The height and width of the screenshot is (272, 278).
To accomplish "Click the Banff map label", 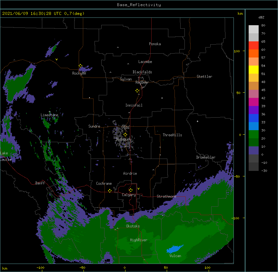I will pos(40,183).
